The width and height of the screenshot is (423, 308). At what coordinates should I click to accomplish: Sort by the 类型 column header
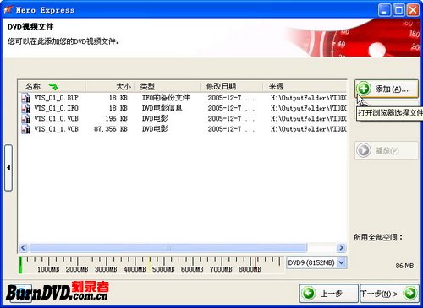click(168, 86)
